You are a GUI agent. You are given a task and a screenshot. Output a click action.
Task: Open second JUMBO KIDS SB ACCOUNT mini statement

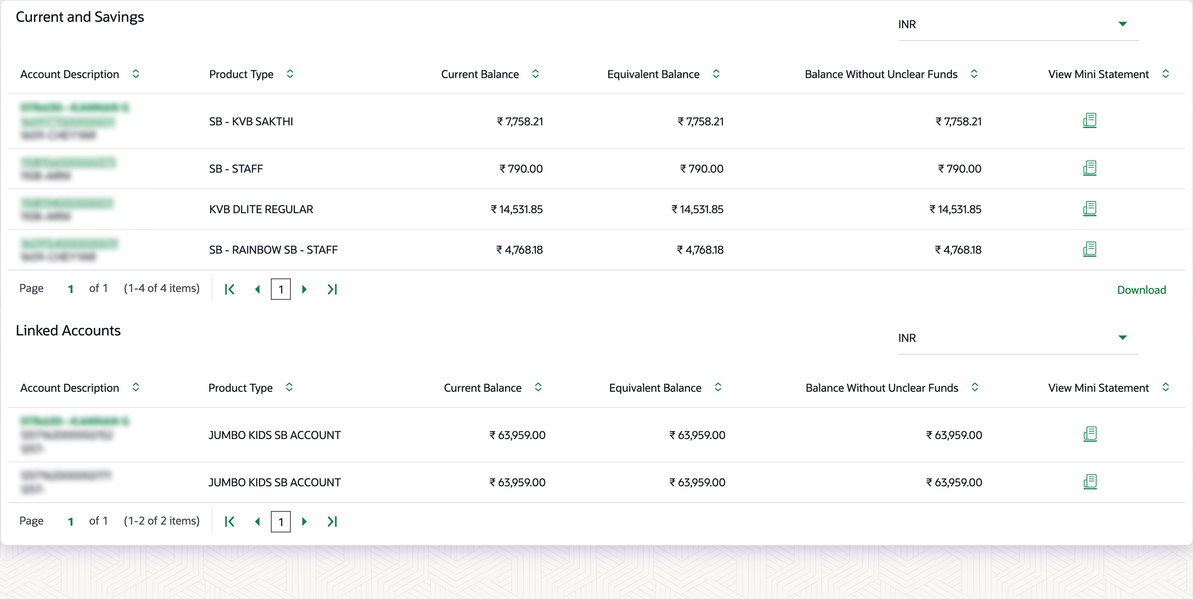(1089, 481)
